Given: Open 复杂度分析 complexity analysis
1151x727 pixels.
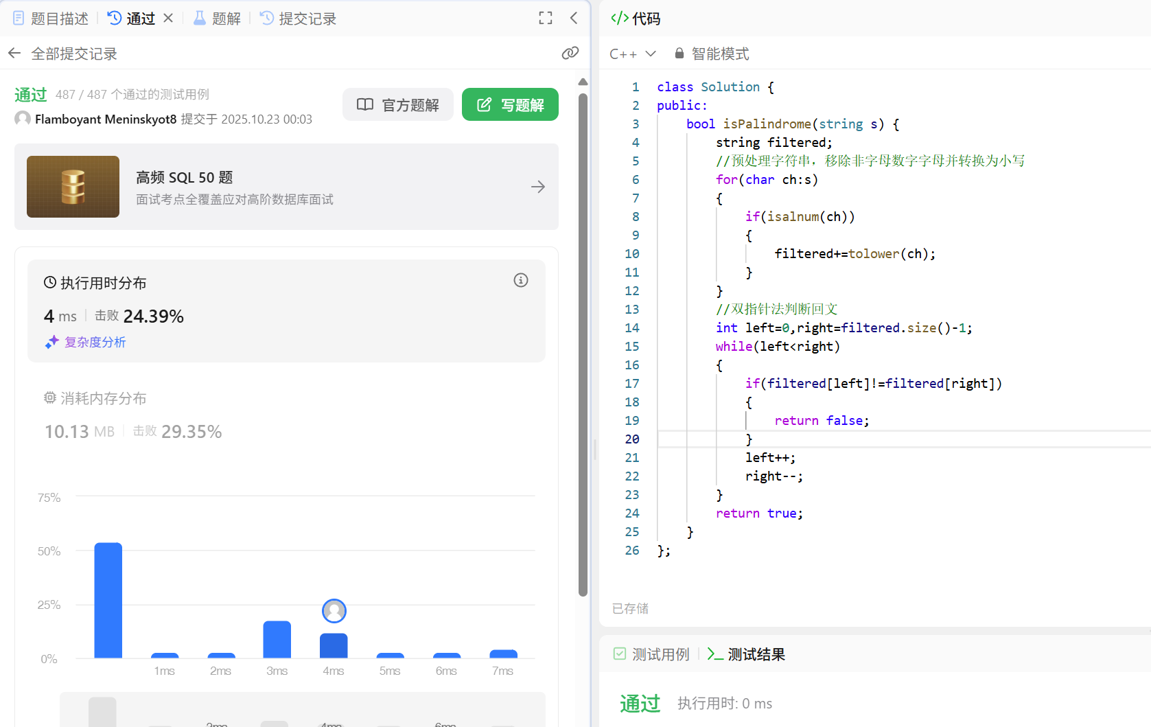Looking at the screenshot, I should (86, 342).
